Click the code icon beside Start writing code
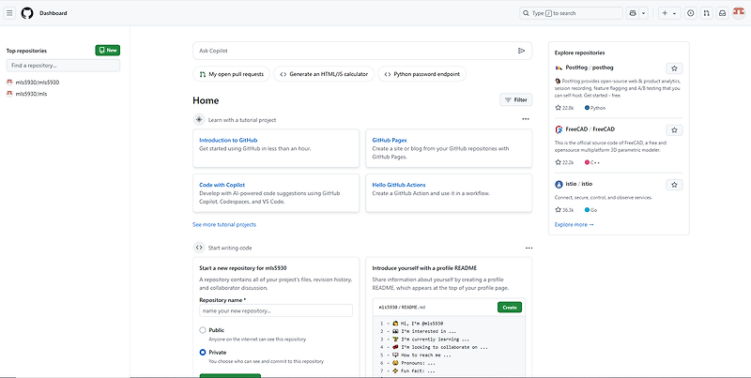This screenshot has height=378, width=751. [x=199, y=248]
